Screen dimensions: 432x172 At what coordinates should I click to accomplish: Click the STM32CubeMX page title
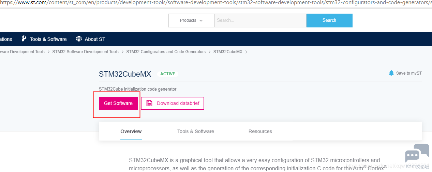[x=125, y=74]
